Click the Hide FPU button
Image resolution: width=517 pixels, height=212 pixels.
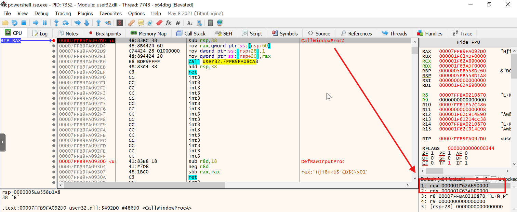pos(468,42)
